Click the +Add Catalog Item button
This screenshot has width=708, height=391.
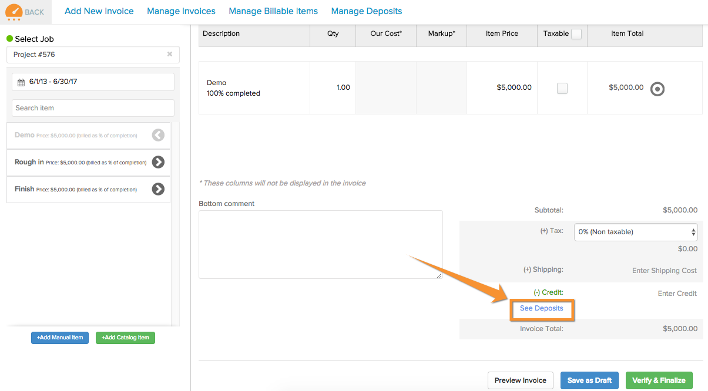[x=125, y=338]
